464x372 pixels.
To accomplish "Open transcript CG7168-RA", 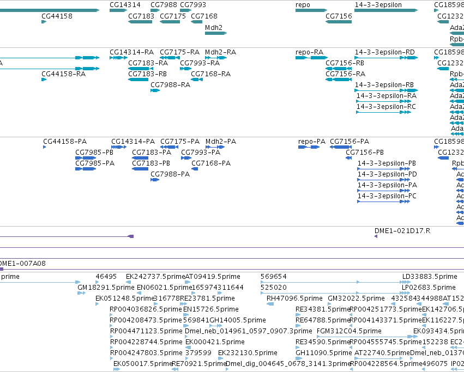I will (210, 74).
